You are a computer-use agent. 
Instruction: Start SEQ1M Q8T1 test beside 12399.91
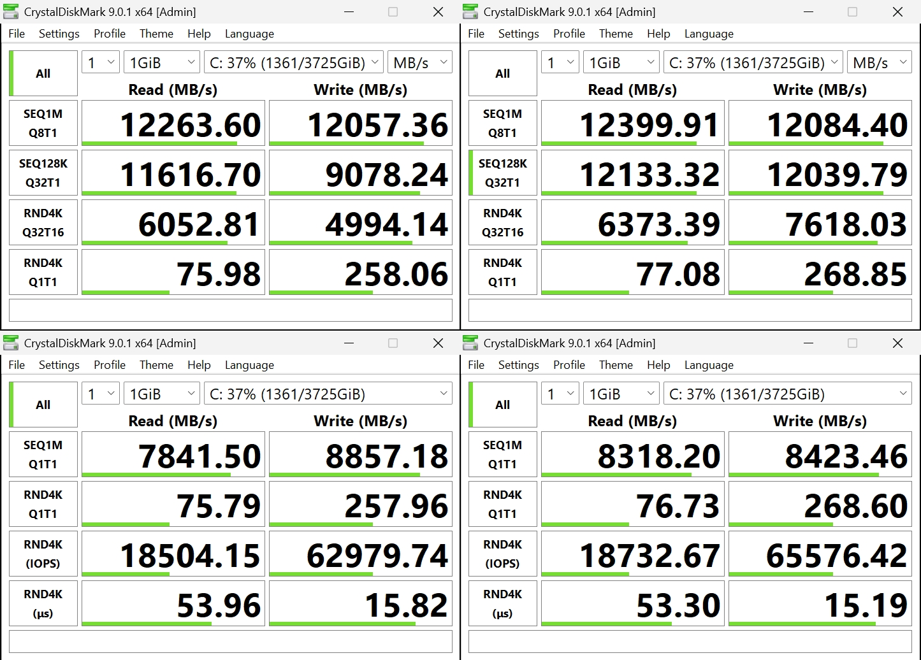click(x=503, y=123)
